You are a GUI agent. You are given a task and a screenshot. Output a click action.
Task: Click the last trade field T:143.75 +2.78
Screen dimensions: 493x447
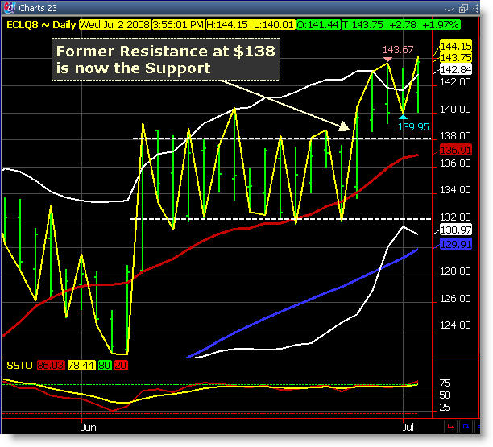(379, 25)
